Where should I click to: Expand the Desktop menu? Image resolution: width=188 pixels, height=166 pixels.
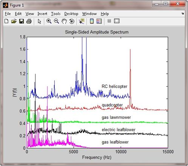71,14
